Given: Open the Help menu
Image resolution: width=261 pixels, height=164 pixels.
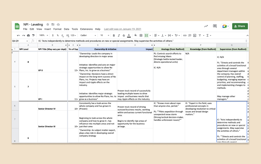Looking at the screenshot, I should [98, 29].
